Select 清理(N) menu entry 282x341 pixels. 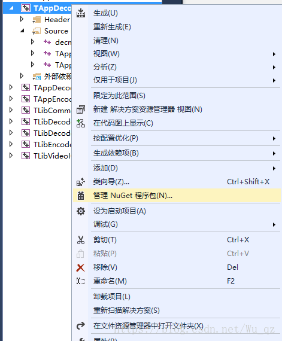177,41
